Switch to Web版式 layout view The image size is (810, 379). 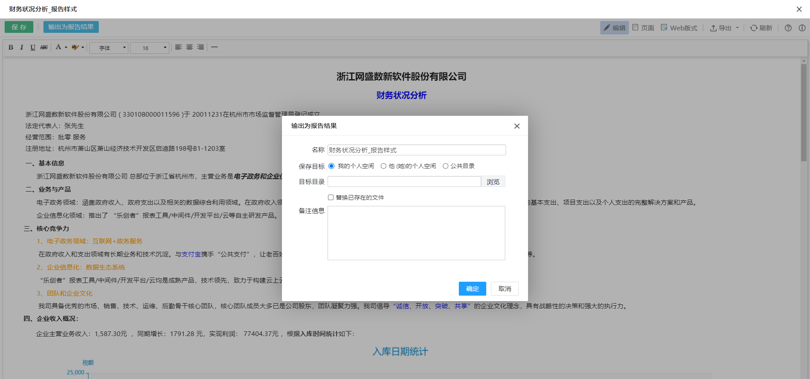tap(679, 28)
